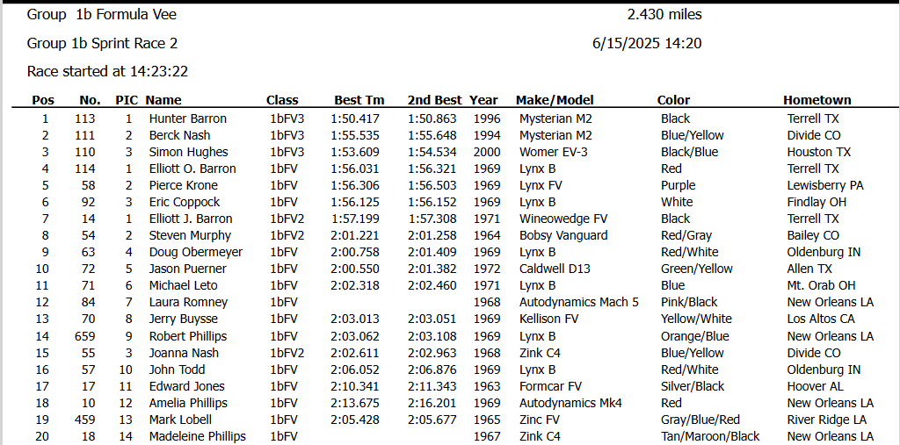
Task: Select Pierce Krone's name
Action: pos(185,185)
